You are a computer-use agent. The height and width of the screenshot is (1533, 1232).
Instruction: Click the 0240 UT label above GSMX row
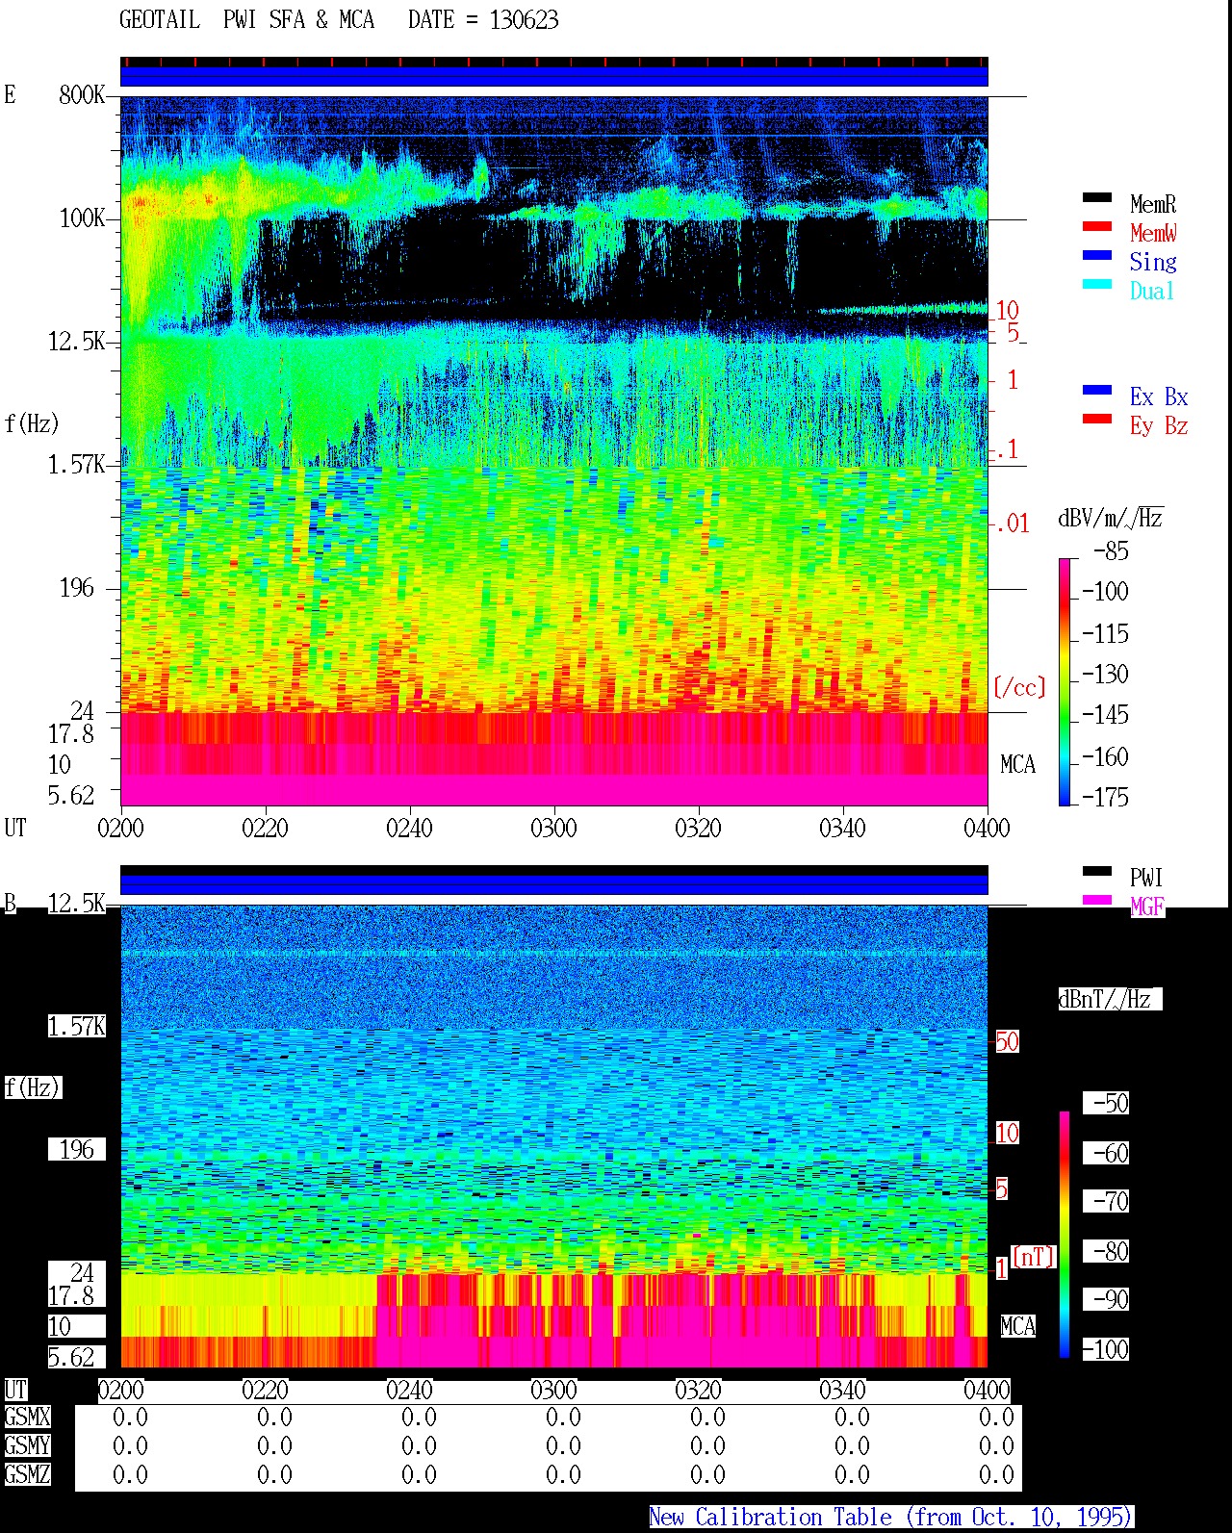pos(409,1390)
